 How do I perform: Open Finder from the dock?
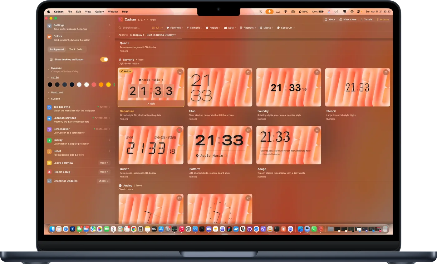[52, 229]
